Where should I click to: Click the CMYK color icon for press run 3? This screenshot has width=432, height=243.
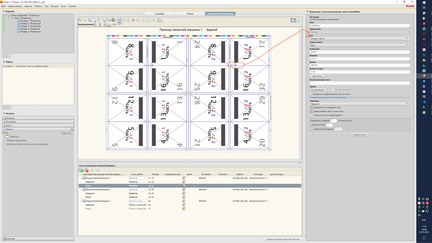[184, 201]
